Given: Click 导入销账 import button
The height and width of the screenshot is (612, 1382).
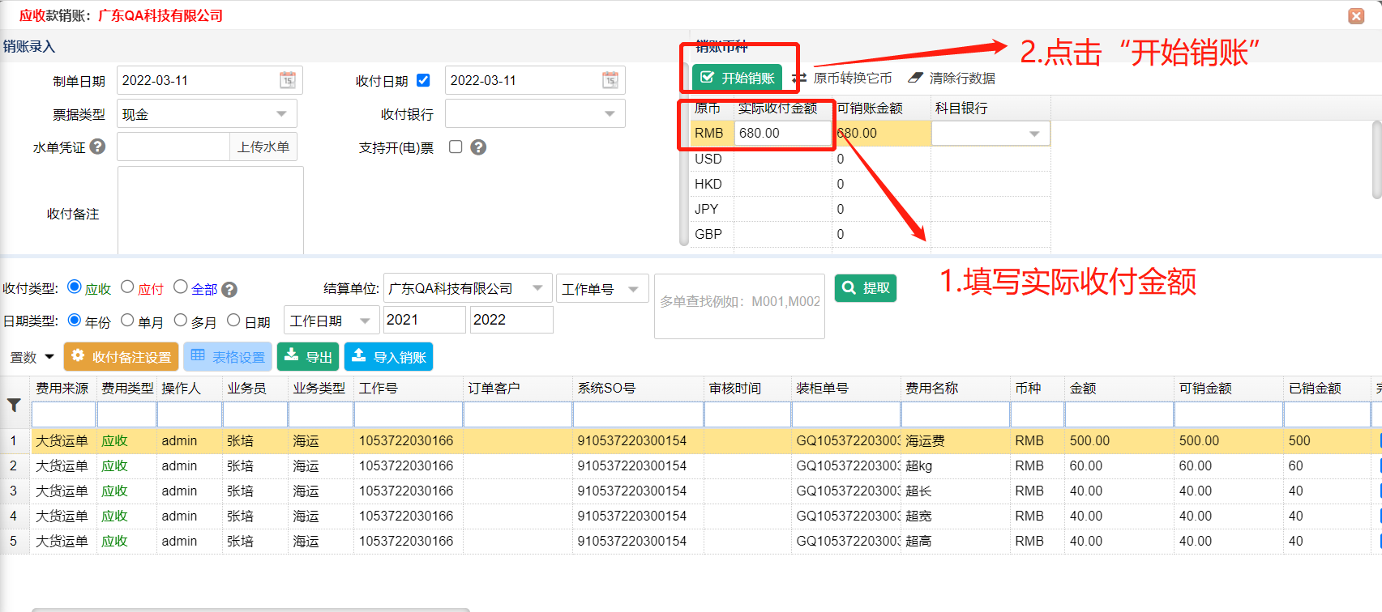Looking at the screenshot, I should pos(388,357).
